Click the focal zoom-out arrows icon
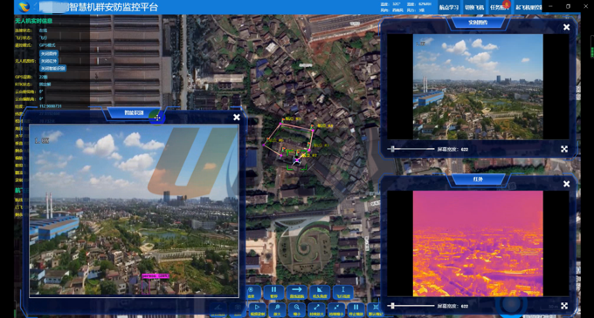Screen dimensions: 594x318 click(336, 309)
